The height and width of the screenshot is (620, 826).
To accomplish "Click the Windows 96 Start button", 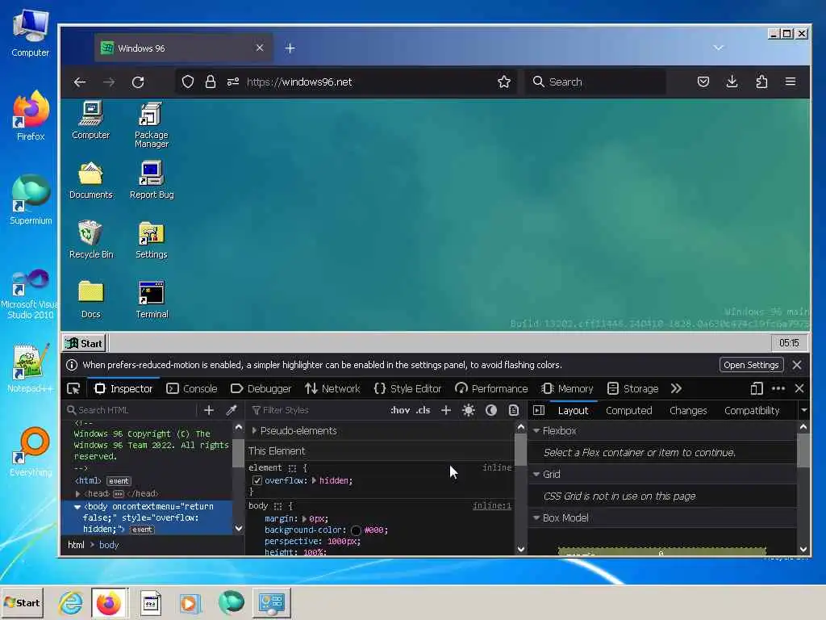I will [84, 343].
